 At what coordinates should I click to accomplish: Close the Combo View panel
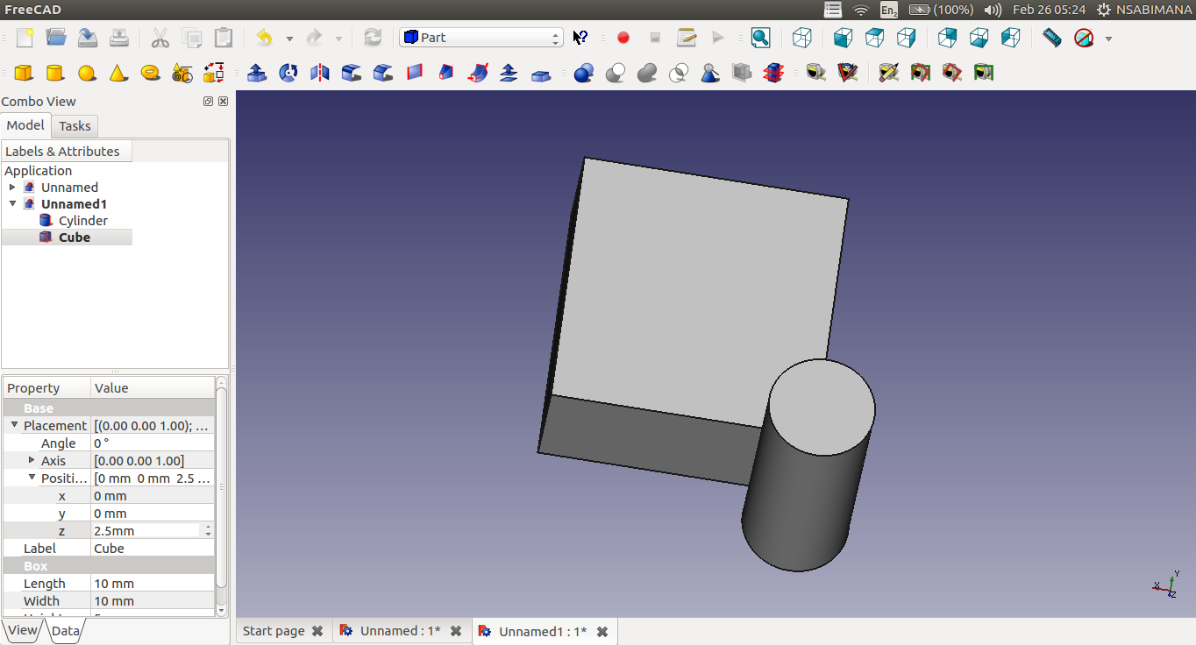point(223,102)
